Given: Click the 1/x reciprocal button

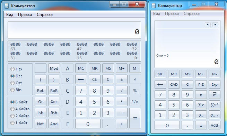Looking at the screenshot, I should 135,102.
